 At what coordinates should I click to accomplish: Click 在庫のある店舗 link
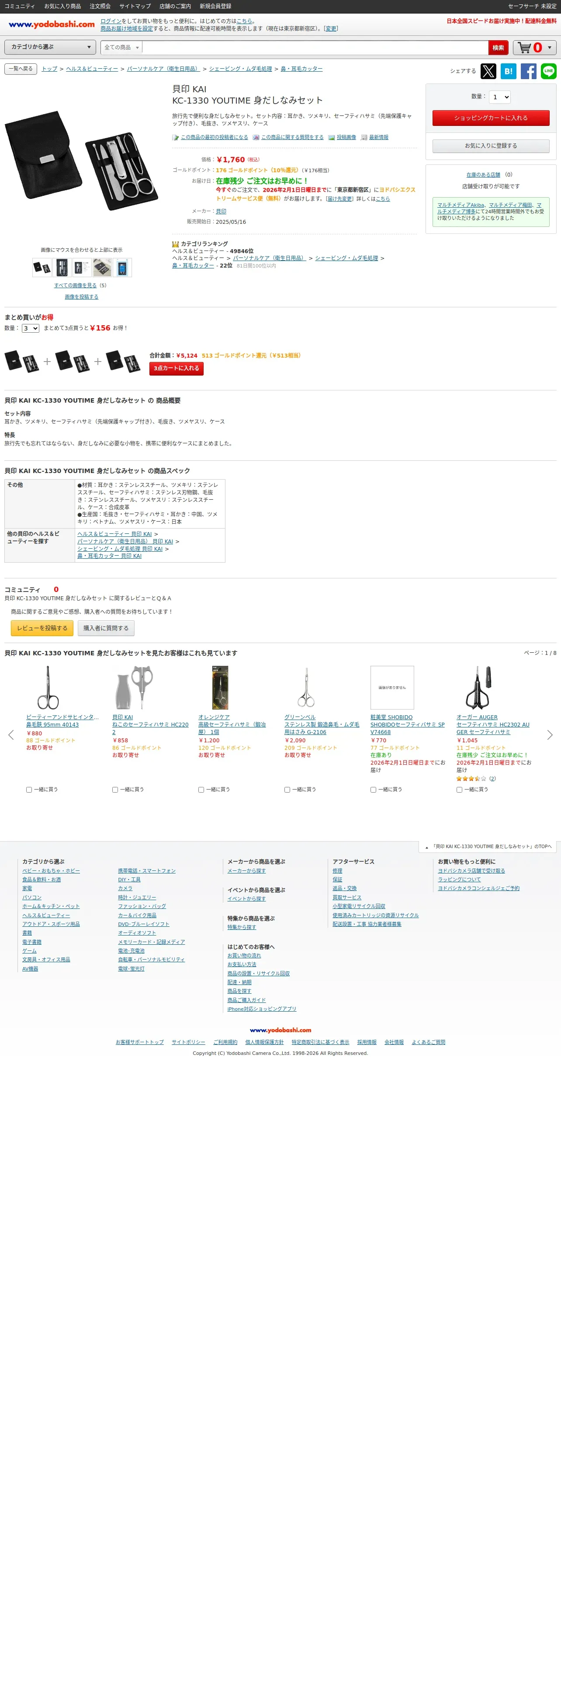click(x=483, y=174)
